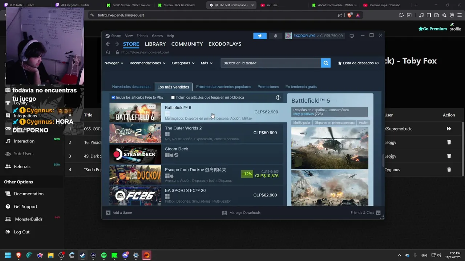Open Brave VPN shield icon
This screenshot has width=465, height=261.
point(452,15)
